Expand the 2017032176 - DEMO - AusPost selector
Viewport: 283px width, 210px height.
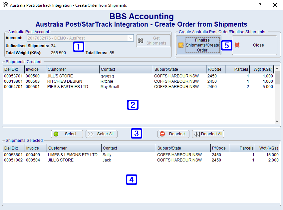(x=132, y=38)
